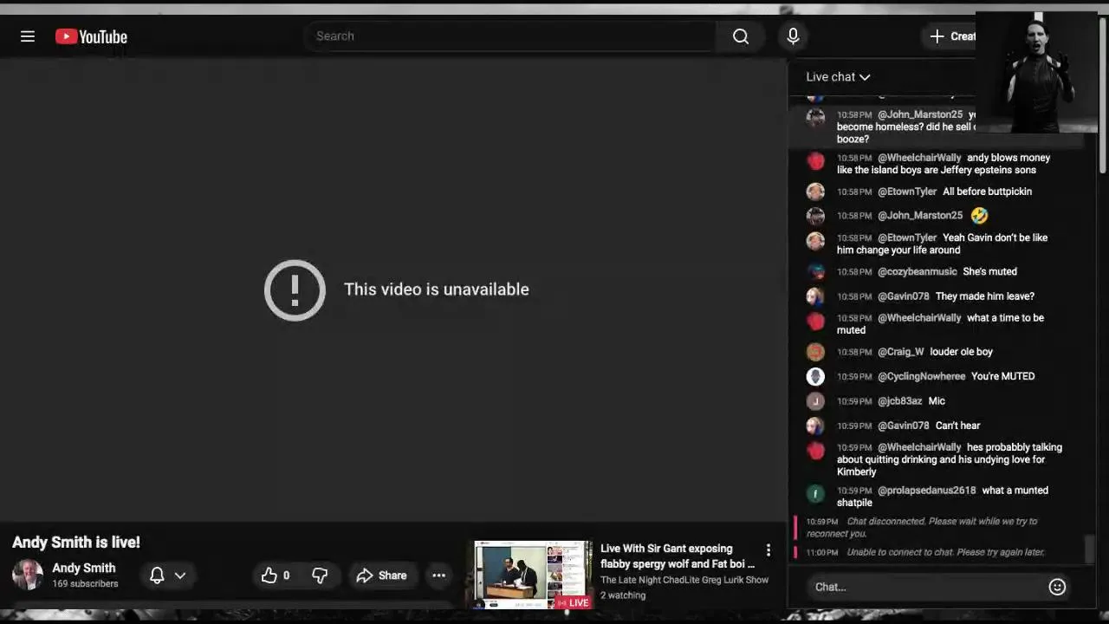
Task: Dislike the video with thumbs down
Action: point(320,575)
